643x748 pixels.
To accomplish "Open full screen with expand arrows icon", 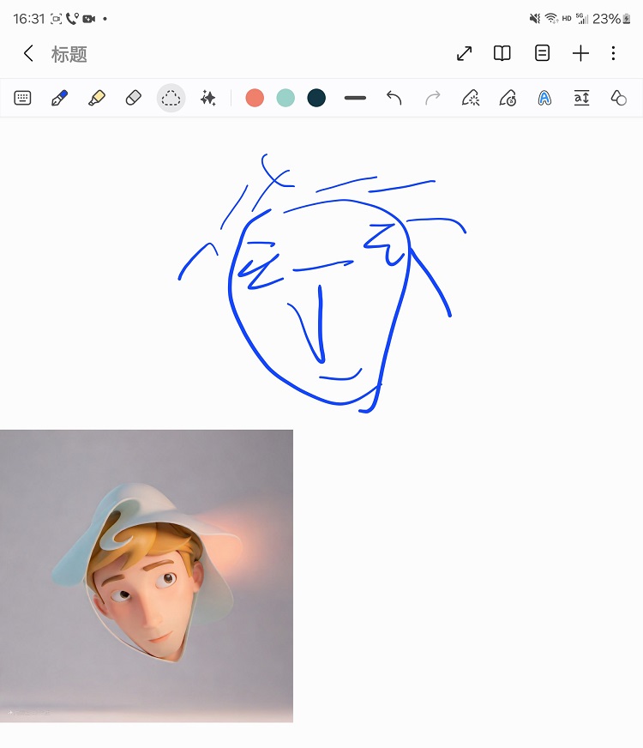I will [465, 53].
